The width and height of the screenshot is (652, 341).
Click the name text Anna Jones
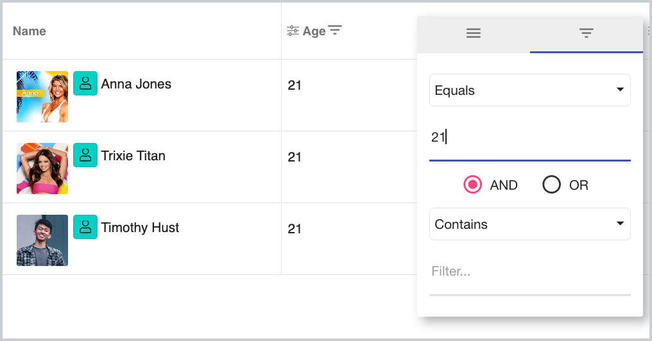click(136, 84)
